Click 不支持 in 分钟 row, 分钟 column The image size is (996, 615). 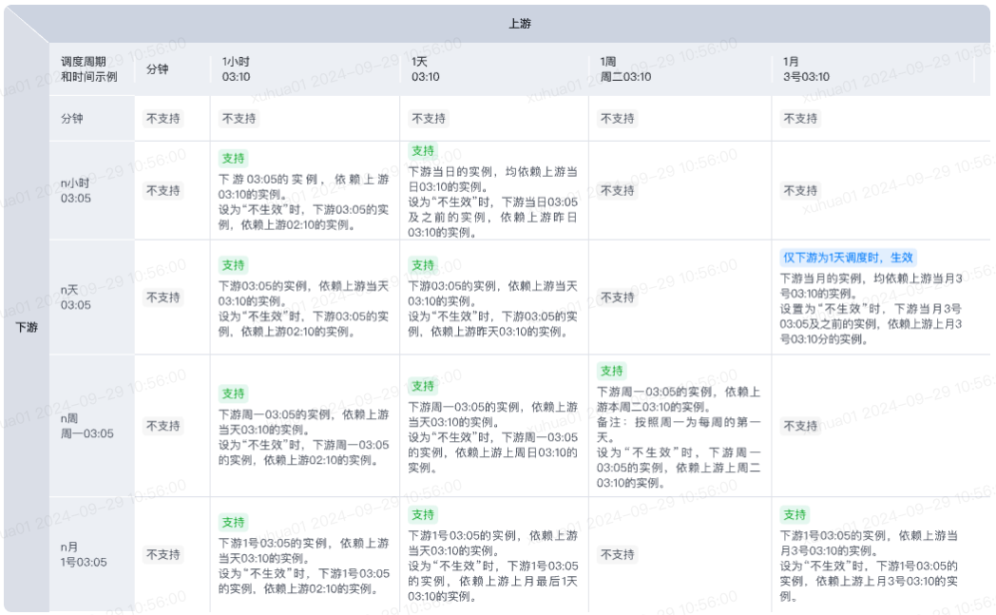163,118
